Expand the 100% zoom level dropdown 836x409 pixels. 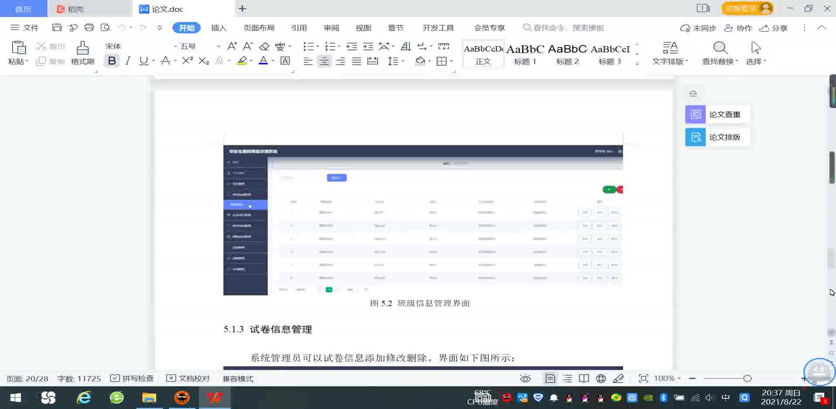tap(667, 378)
